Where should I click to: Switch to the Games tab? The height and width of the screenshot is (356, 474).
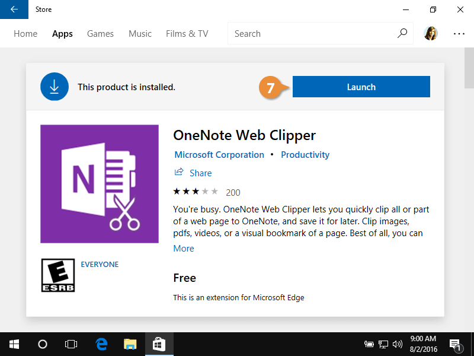pyautogui.click(x=100, y=34)
